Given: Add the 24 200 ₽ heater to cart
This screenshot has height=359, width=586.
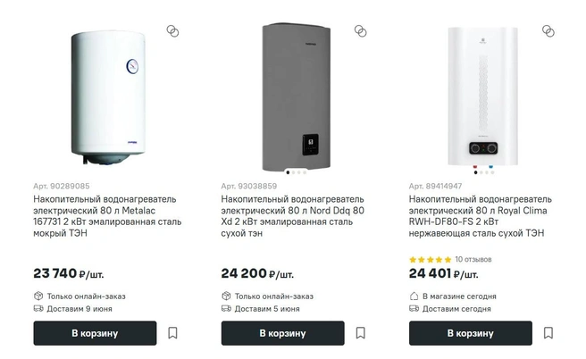Looking at the screenshot, I should (283, 333).
